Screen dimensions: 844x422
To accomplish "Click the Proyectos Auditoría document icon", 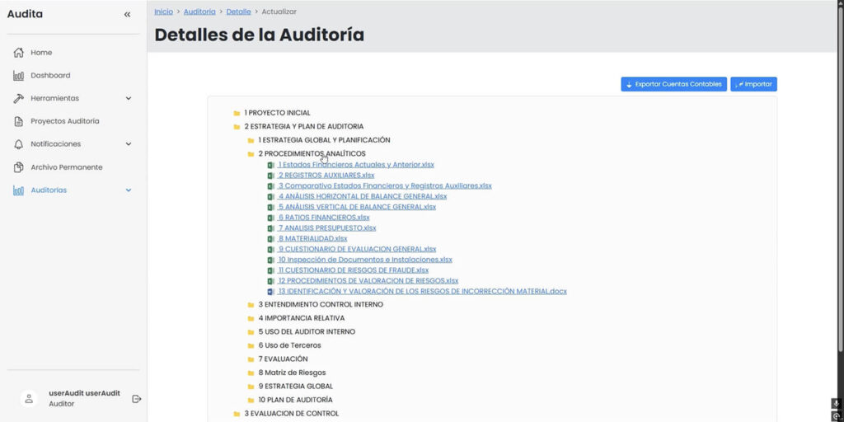I will point(18,121).
